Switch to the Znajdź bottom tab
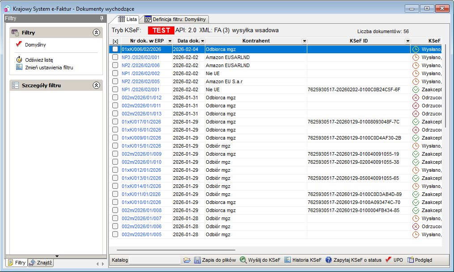This screenshot has width=454, height=272. click(x=41, y=263)
